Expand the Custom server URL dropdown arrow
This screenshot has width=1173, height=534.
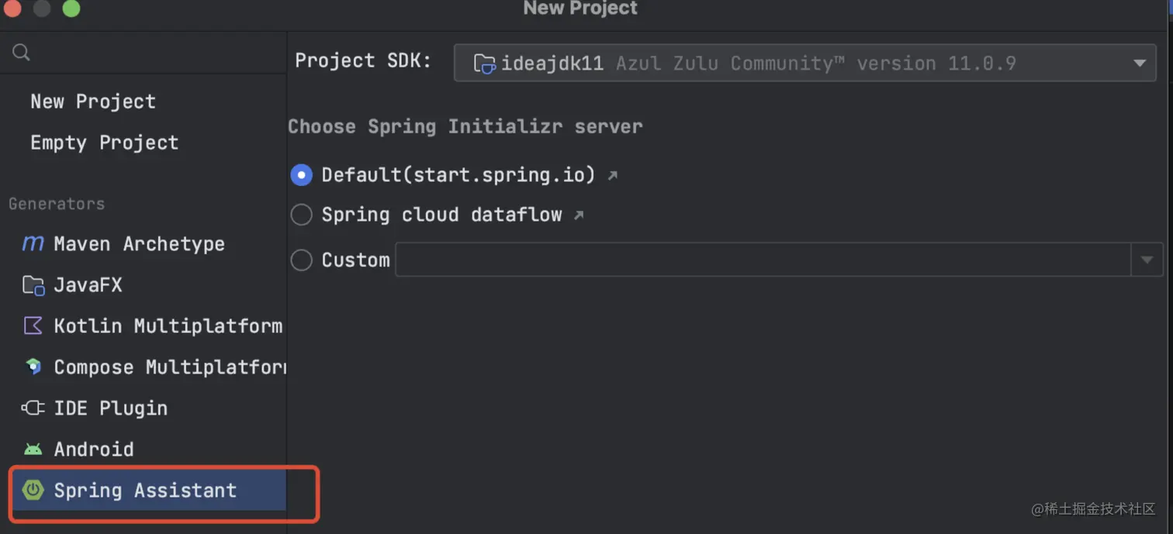coord(1147,260)
